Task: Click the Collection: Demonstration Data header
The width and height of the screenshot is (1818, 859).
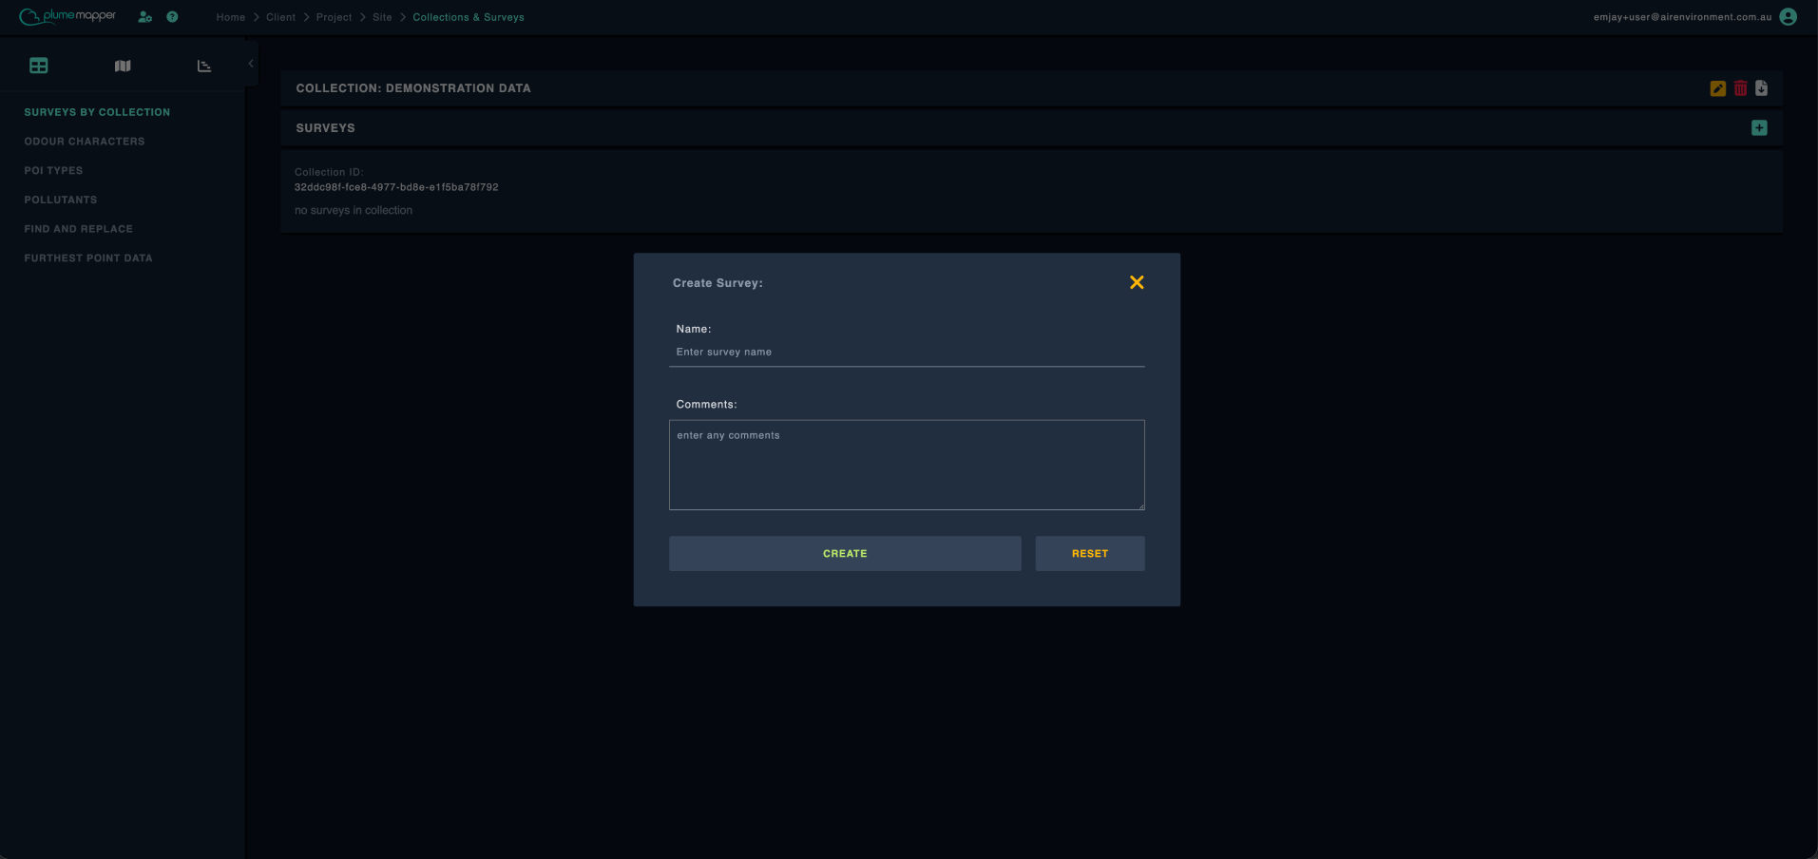Action: tap(413, 88)
